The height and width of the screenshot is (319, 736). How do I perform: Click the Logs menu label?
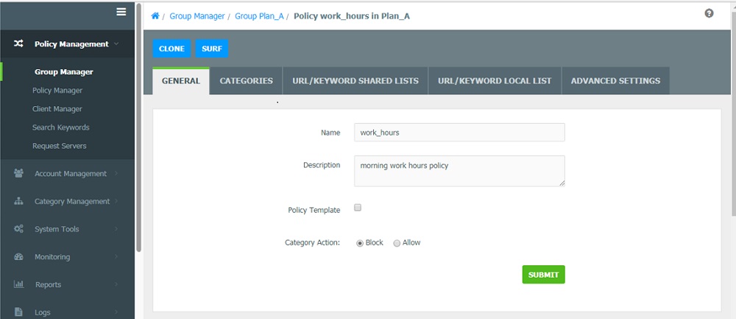click(42, 312)
